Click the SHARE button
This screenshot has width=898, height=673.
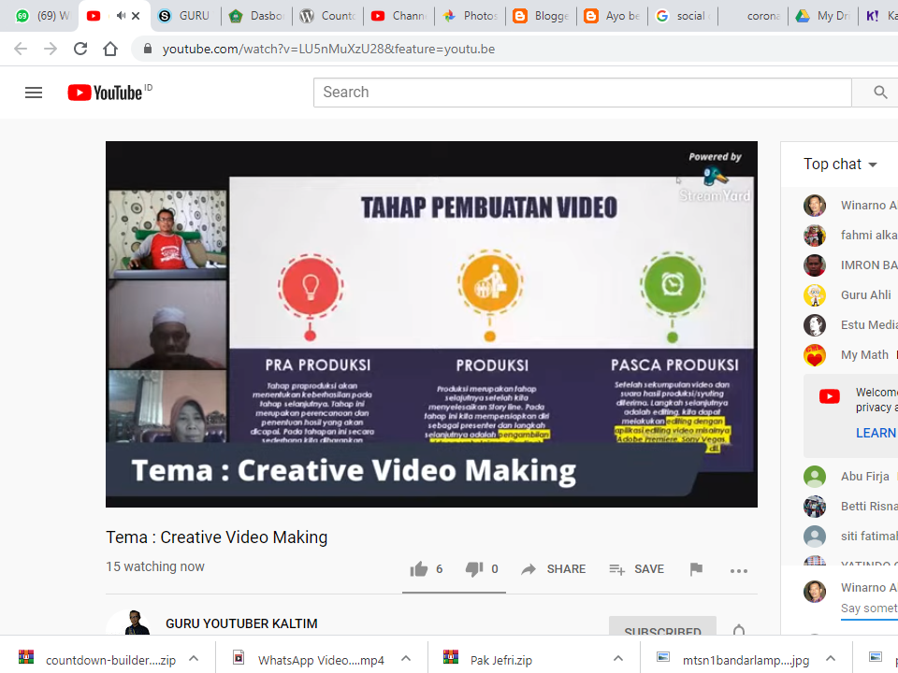point(553,568)
